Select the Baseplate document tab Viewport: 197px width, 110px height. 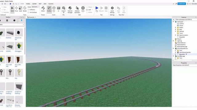coord(32,17)
